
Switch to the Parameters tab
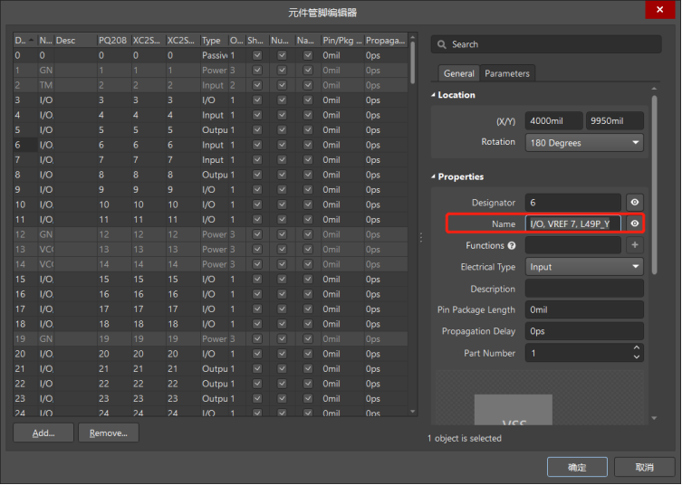click(x=507, y=73)
